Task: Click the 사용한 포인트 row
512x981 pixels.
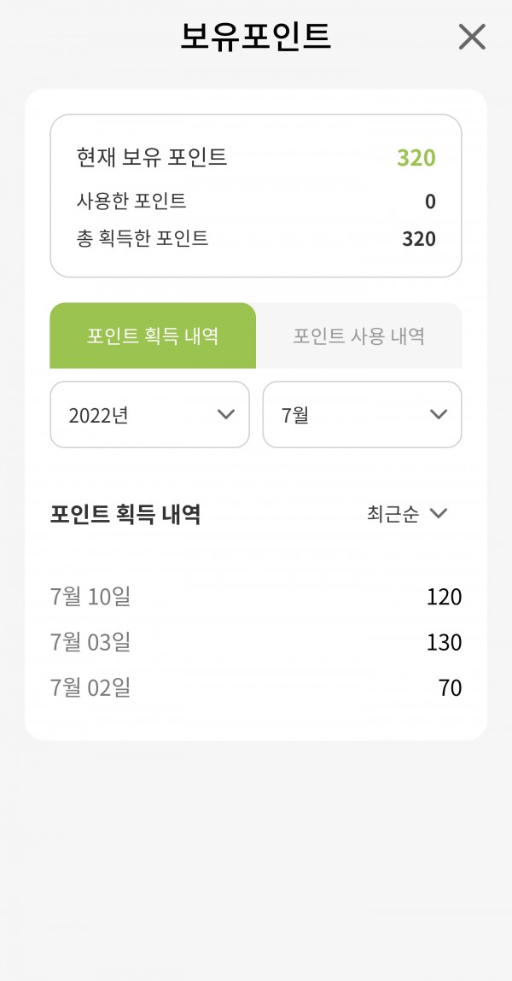Action: pos(256,201)
